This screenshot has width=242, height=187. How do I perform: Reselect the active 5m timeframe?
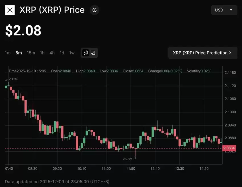(19, 53)
